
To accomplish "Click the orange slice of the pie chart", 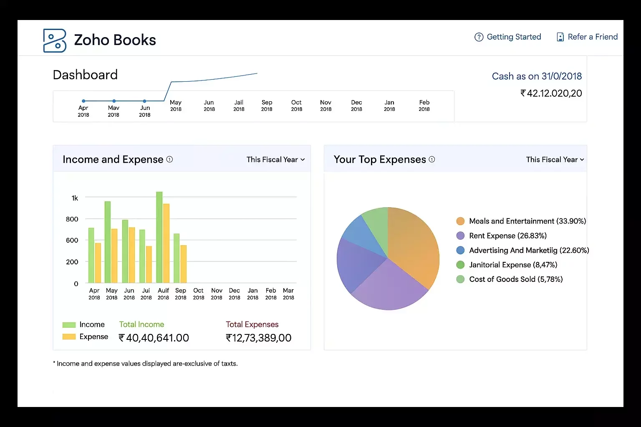I will [413, 246].
